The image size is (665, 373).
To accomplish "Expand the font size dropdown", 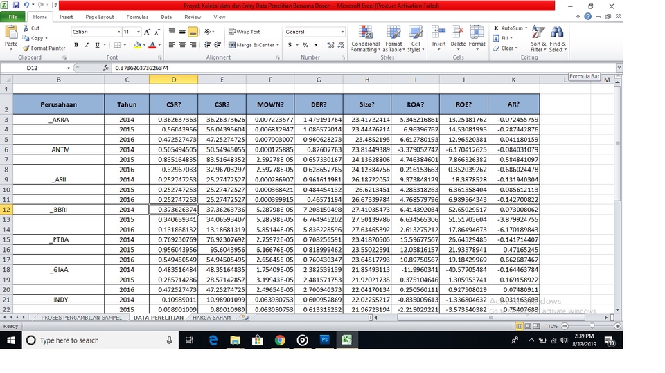I will point(139,32).
